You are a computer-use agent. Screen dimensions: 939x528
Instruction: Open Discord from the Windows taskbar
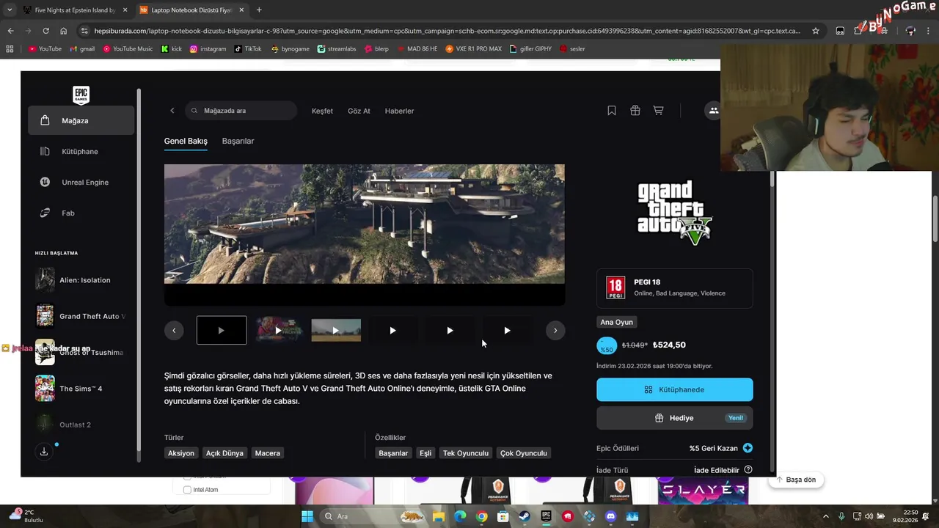coord(610,516)
